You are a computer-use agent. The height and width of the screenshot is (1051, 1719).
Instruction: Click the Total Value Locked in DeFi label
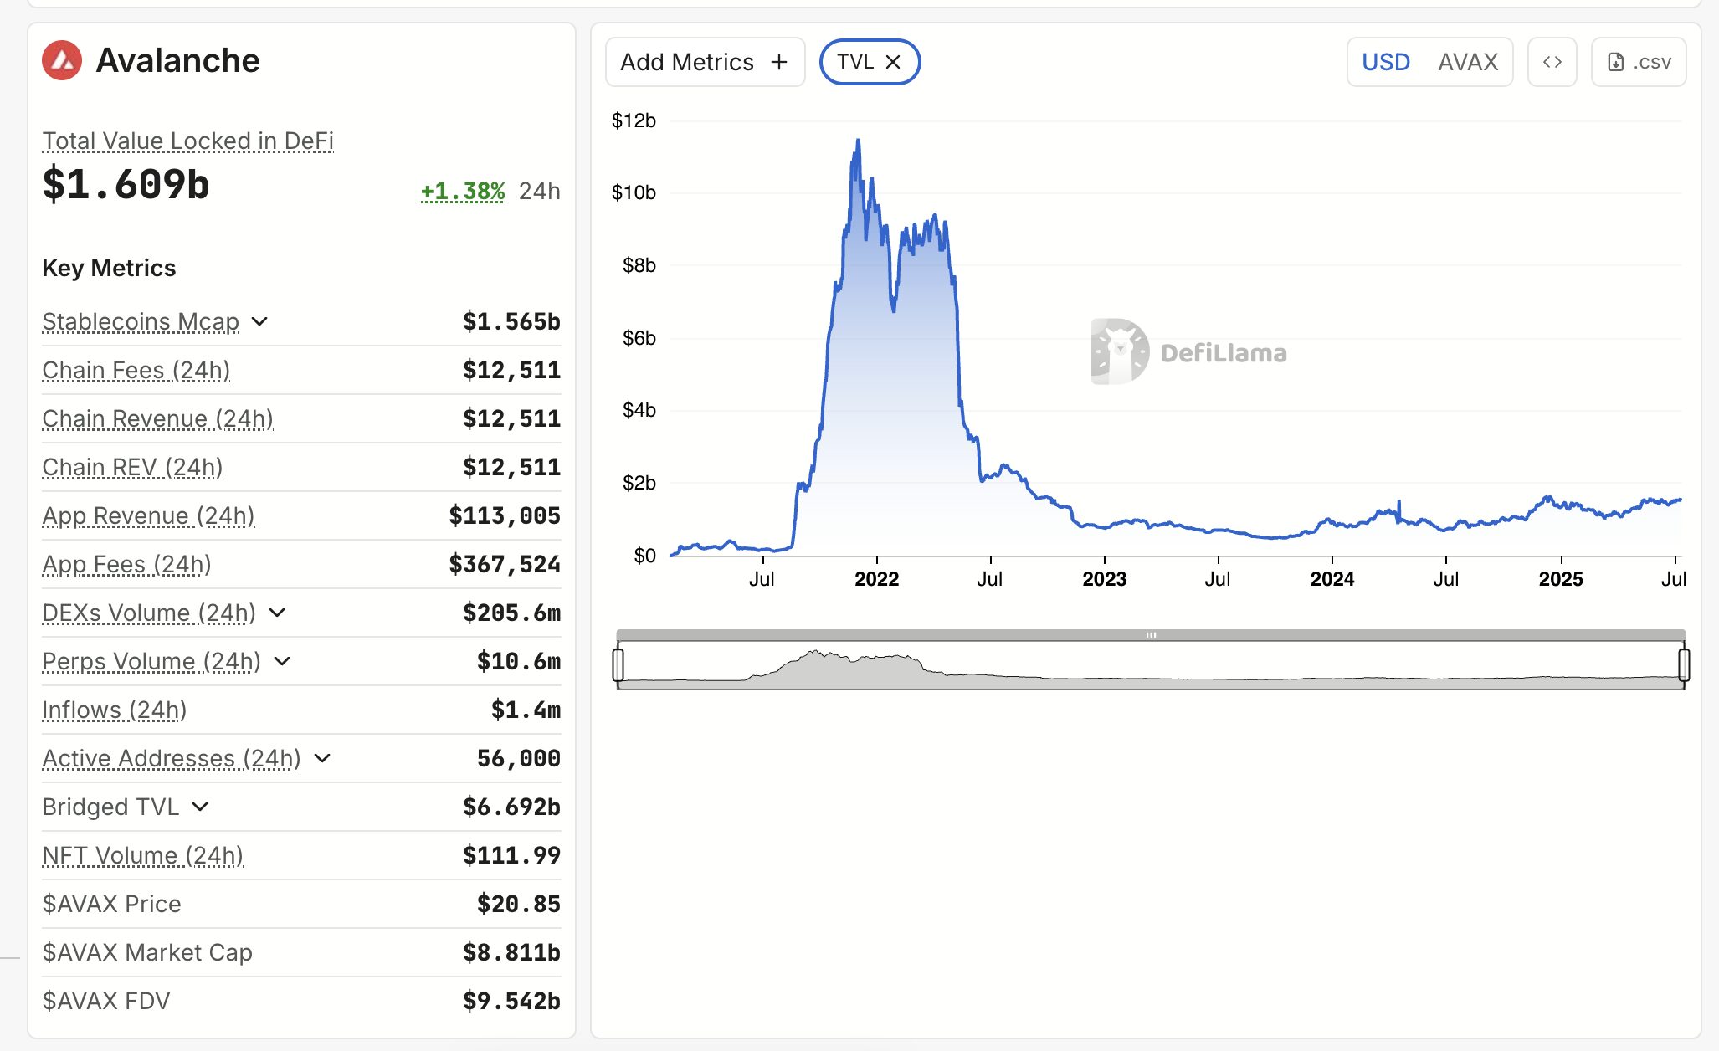[187, 141]
